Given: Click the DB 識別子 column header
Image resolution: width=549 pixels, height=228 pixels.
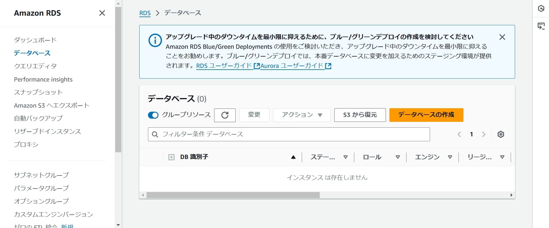Looking at the screenshot, I should pyautogui.click(x=194, y=157).
